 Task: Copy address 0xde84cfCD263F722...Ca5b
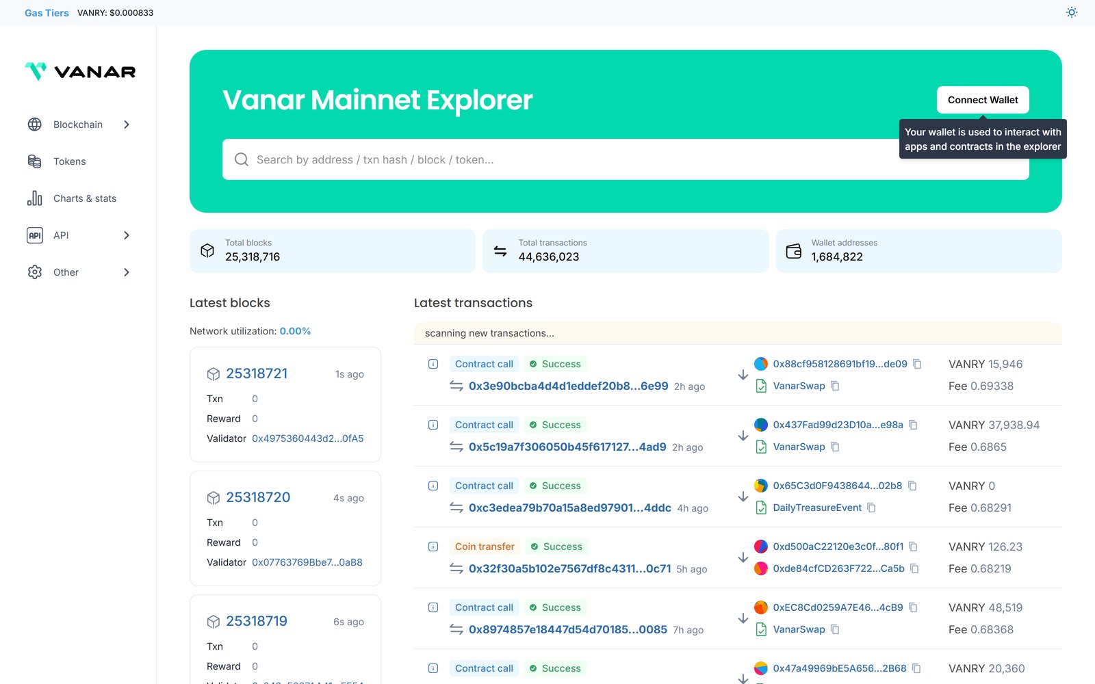pos(914,568)
